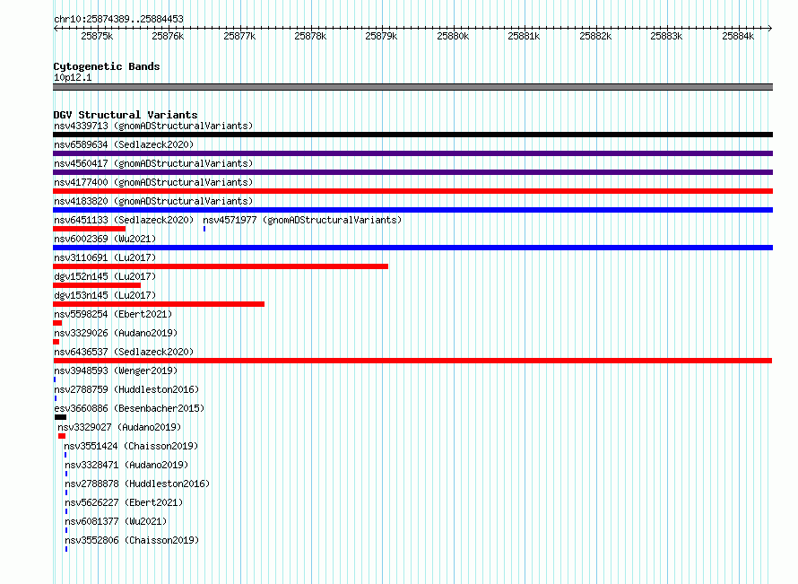
Task: Select the blue nsv6002369 variant bar
Action: pos(412,248)
